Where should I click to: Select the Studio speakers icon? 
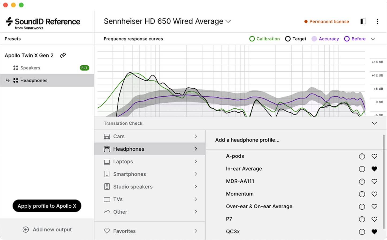coord(107,186)
